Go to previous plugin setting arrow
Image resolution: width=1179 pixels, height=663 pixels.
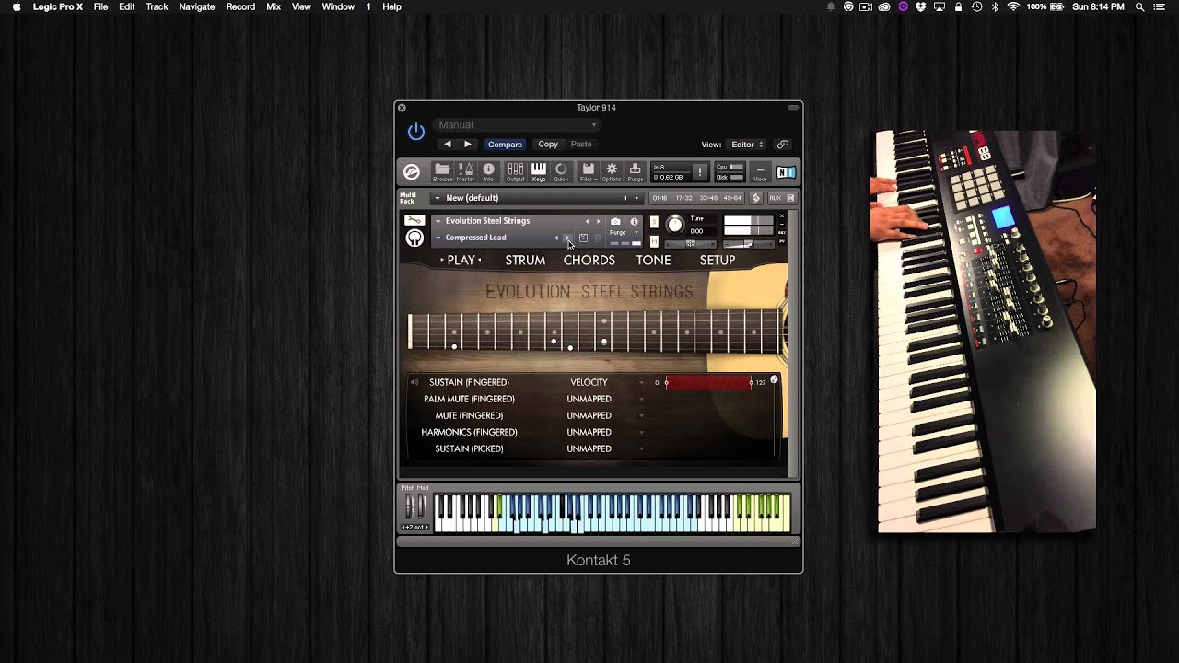pyautogui.click(x=448, y=145)
